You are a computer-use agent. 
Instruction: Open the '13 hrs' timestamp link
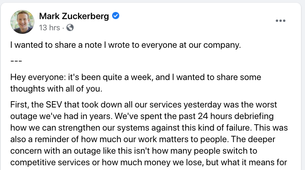click(x=49, y=27)
